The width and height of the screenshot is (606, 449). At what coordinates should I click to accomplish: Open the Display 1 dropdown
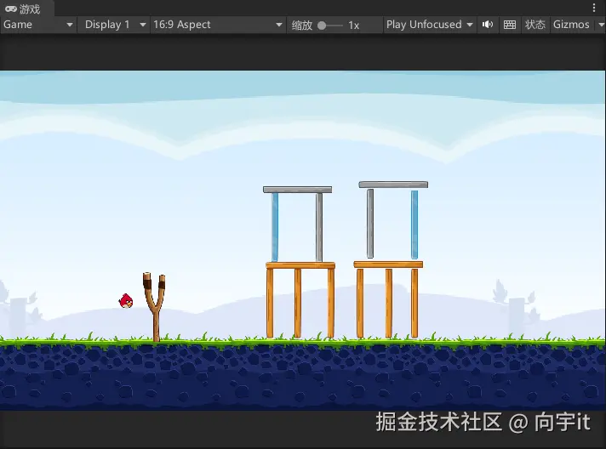click(x=114, y=25)
